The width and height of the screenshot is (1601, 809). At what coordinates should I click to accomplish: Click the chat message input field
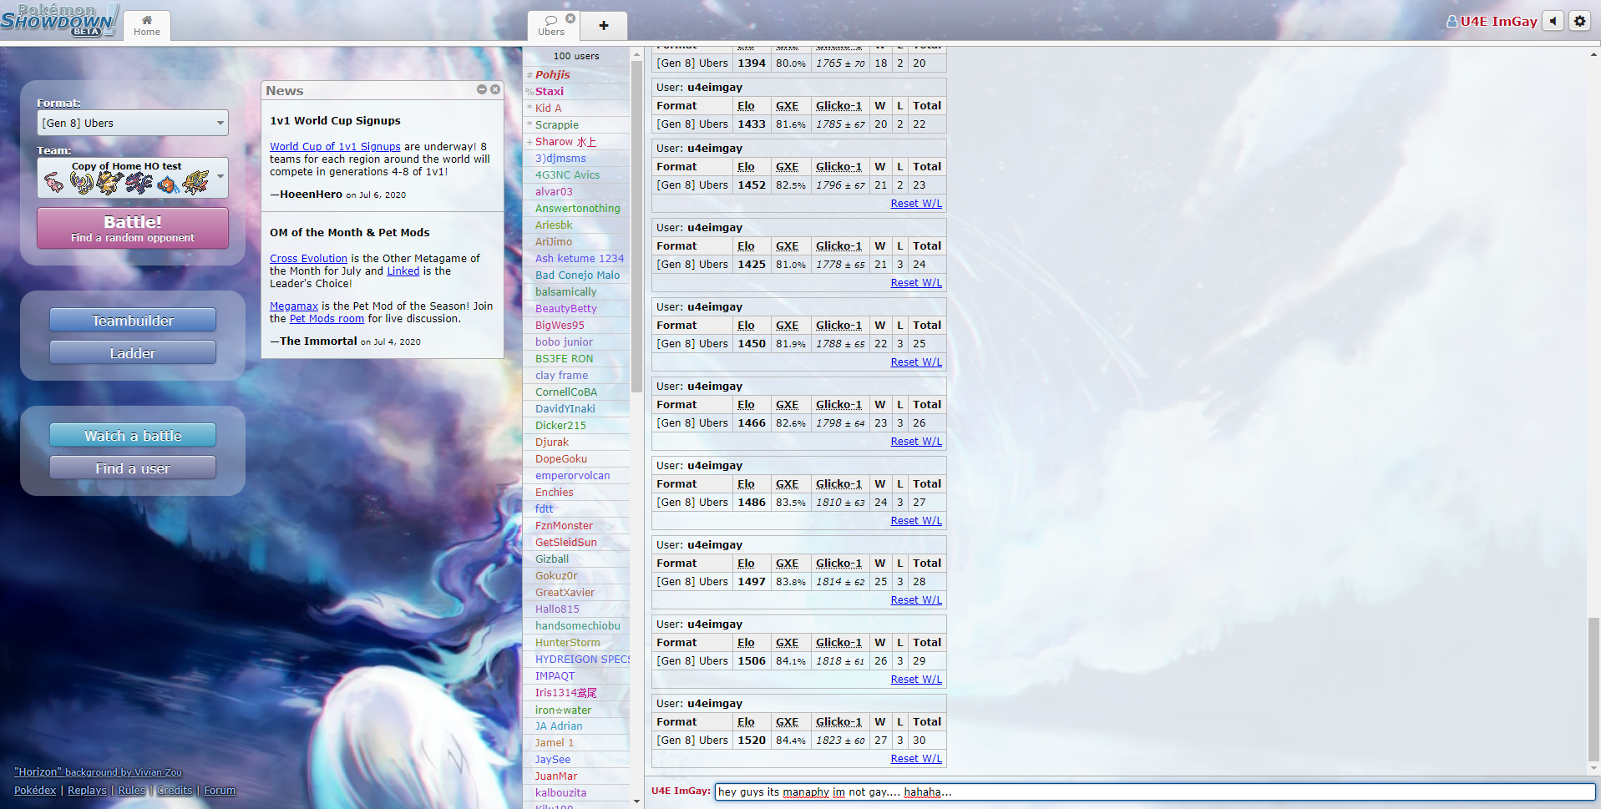click(1155, 791)
